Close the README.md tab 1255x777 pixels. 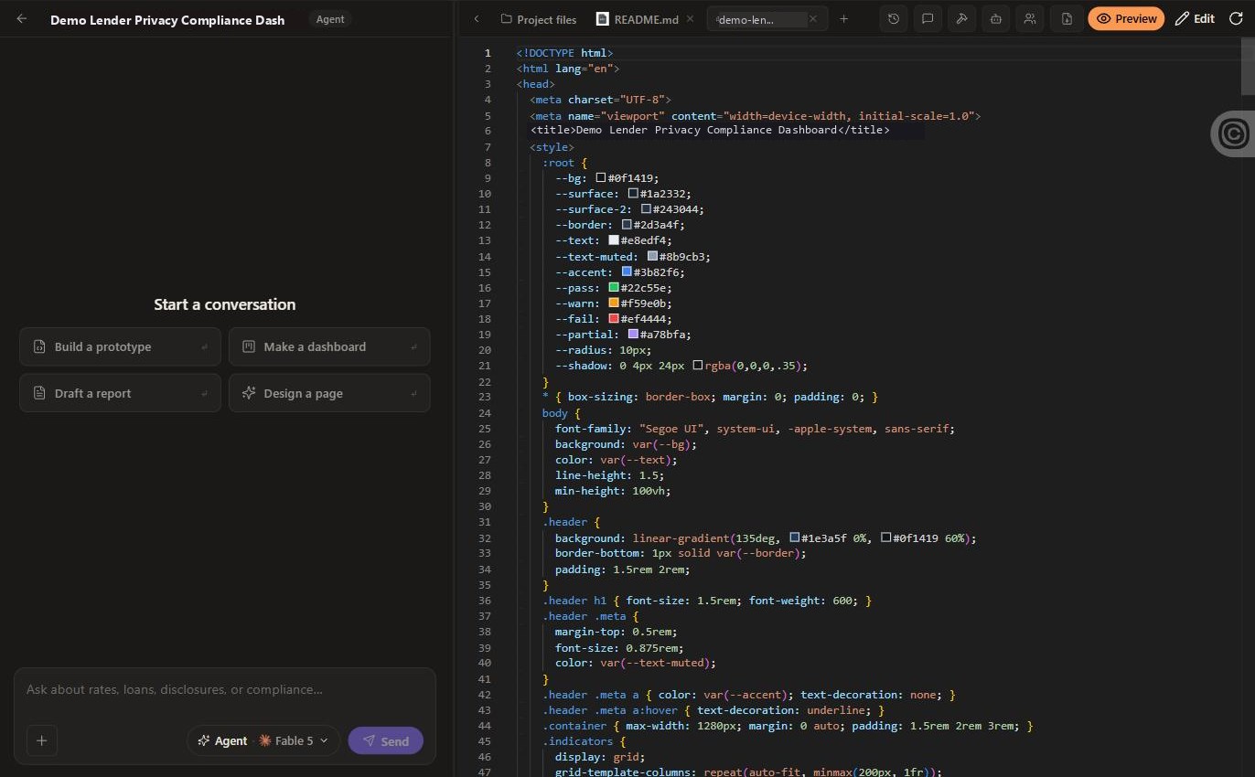(690, 19)
